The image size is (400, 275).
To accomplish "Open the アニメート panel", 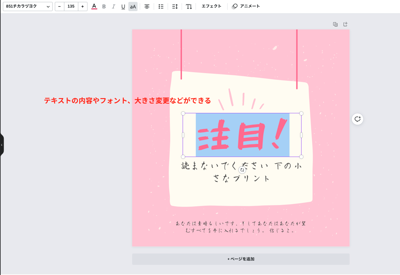I will [x=246, y=6].
